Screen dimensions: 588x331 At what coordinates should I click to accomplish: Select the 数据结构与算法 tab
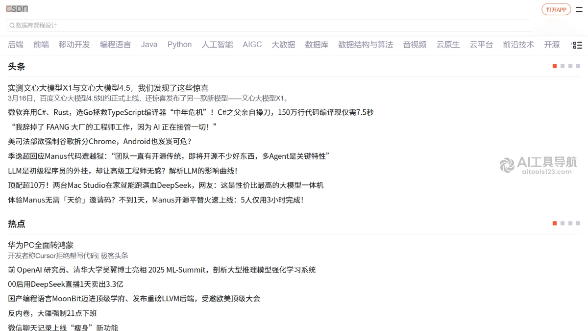(x=366, y=45)
